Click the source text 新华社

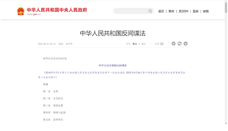tap(69, 44)
